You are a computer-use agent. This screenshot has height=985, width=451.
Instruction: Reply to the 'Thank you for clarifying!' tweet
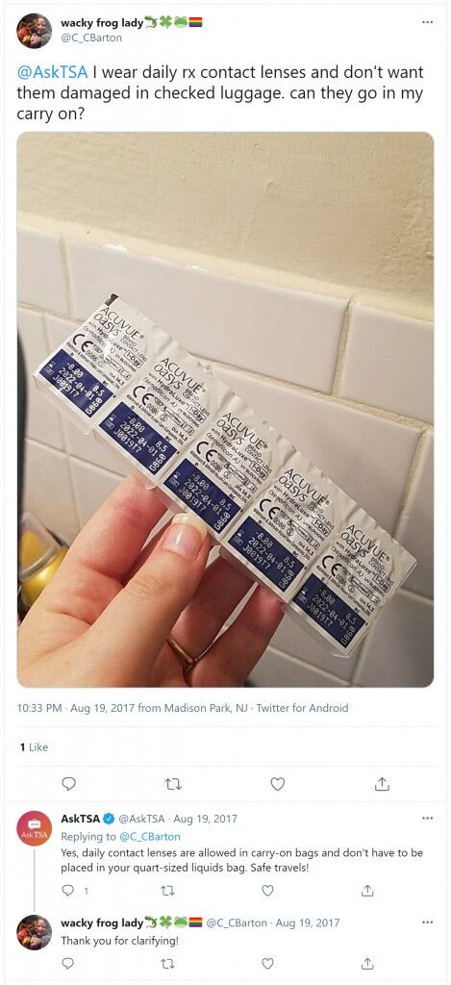(x=67, y=963)
